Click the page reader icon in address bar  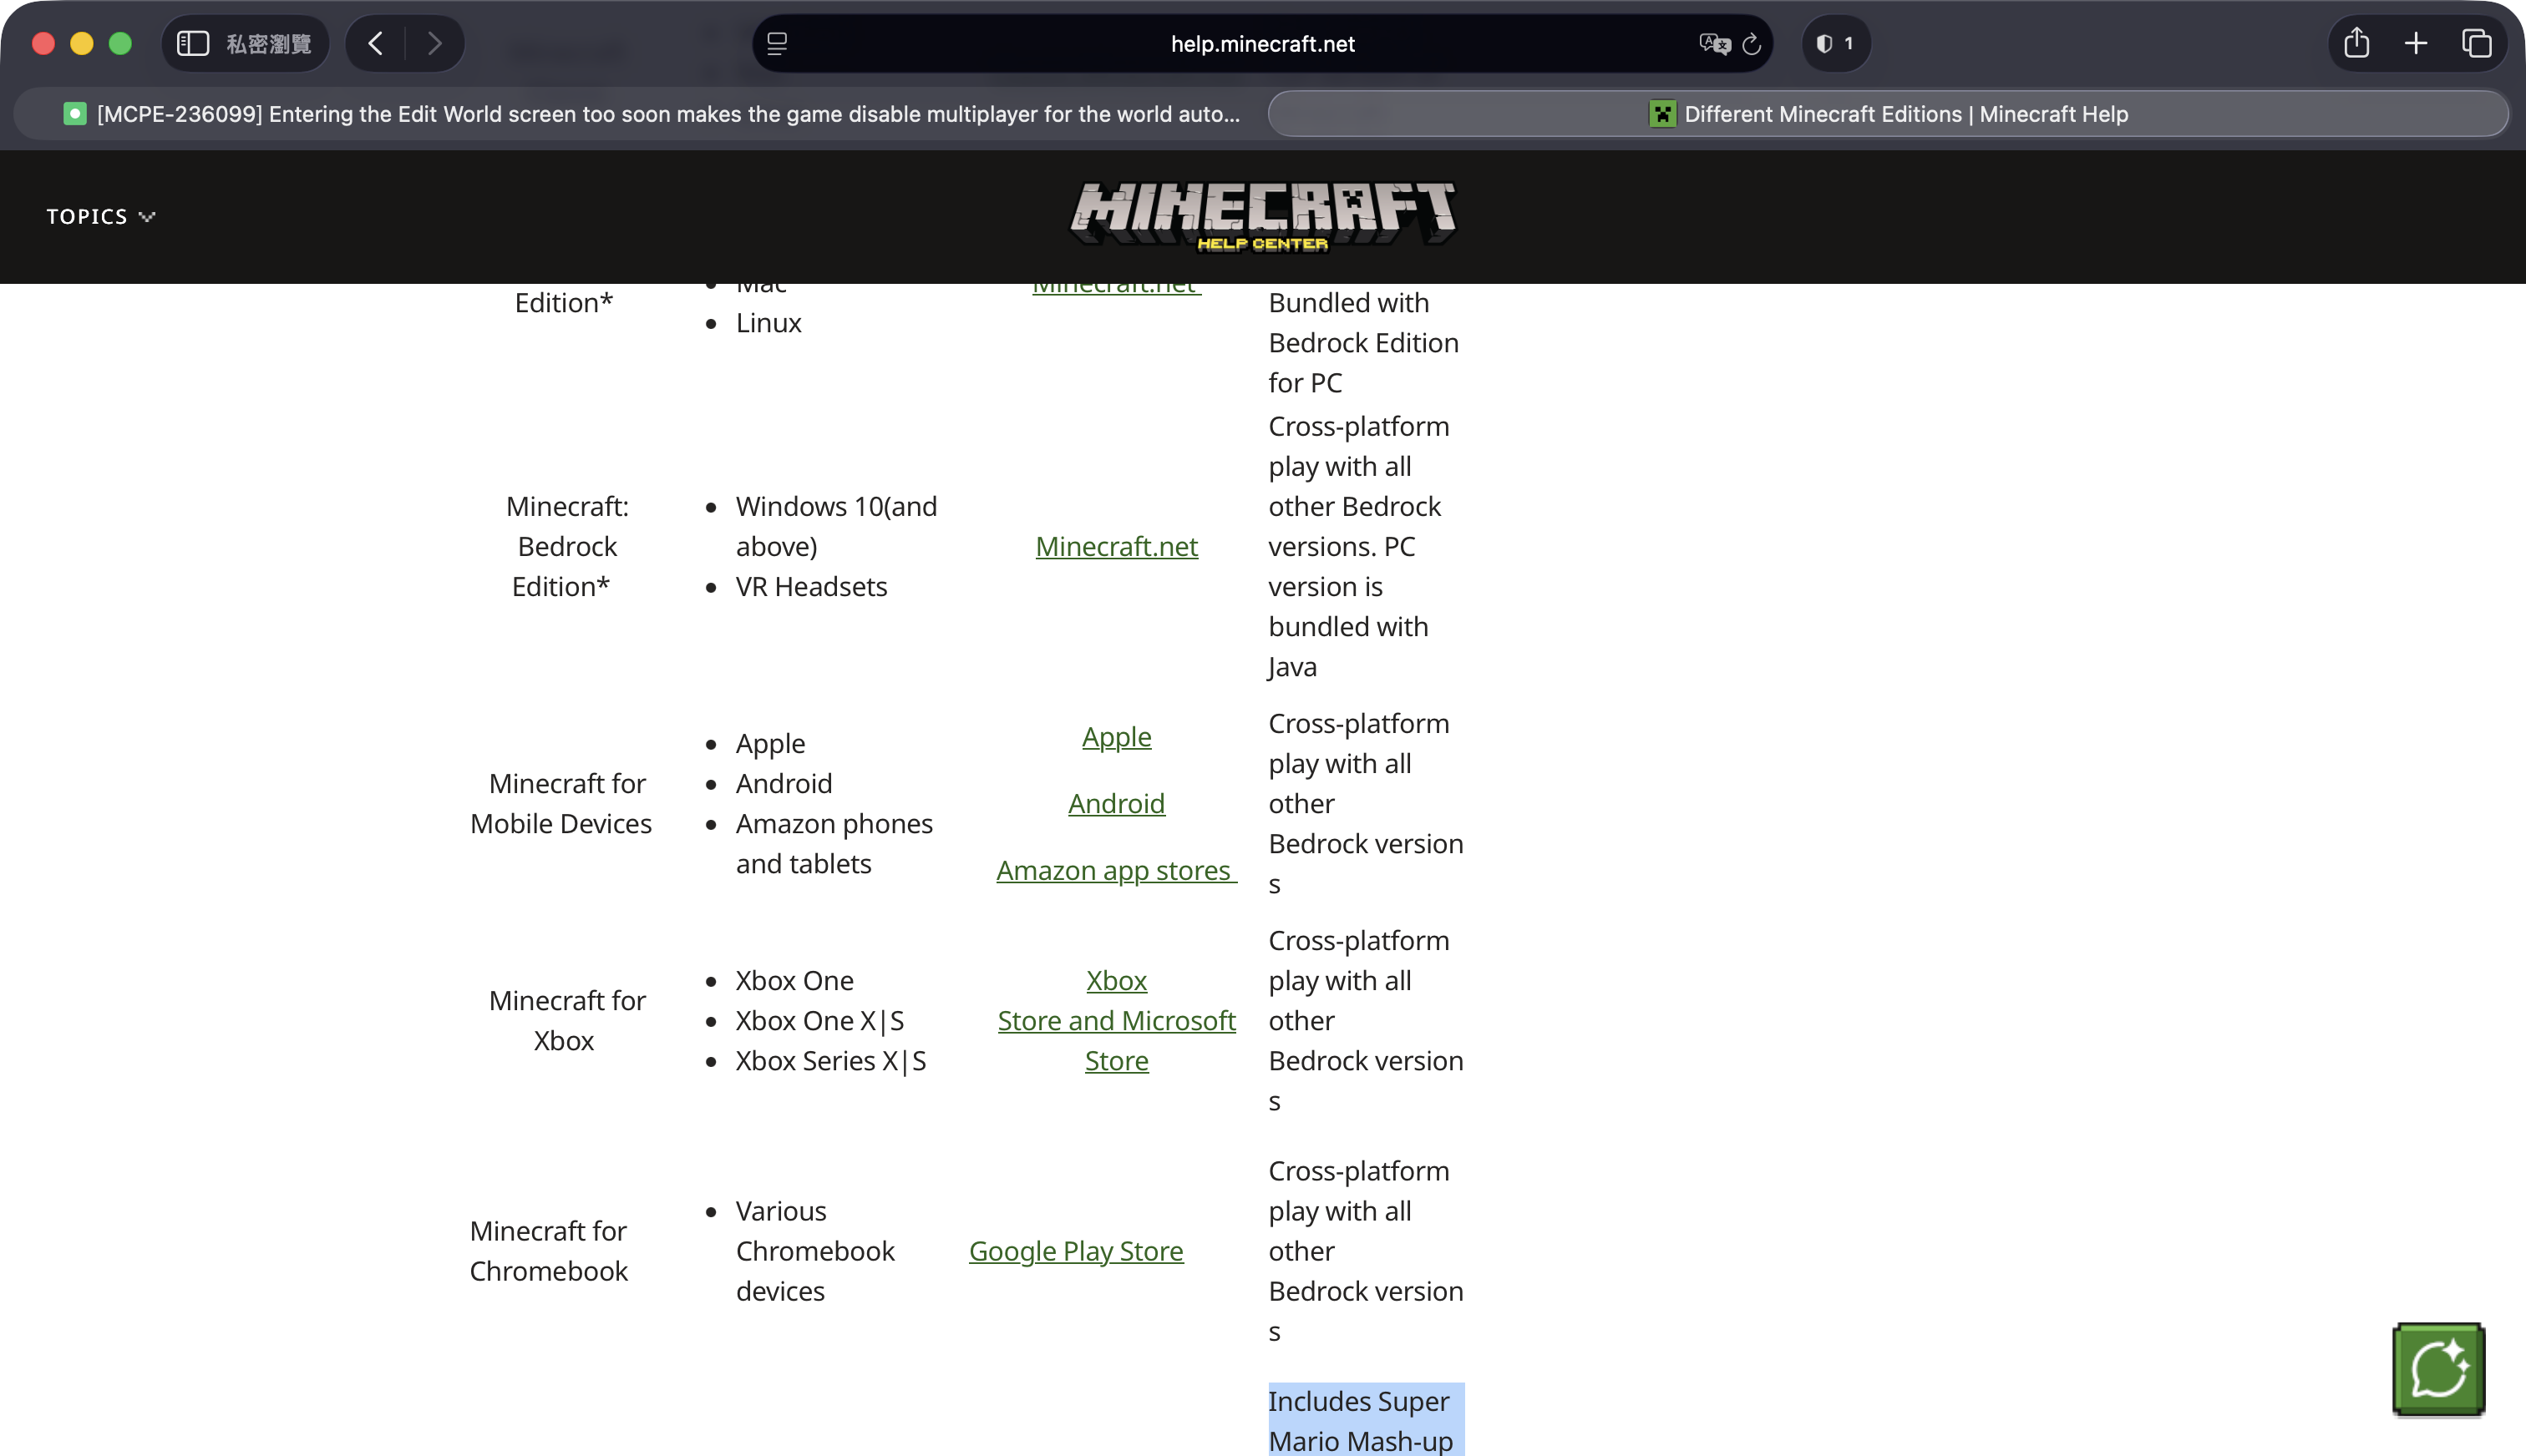pyautogui.click(x=778, y=44)
